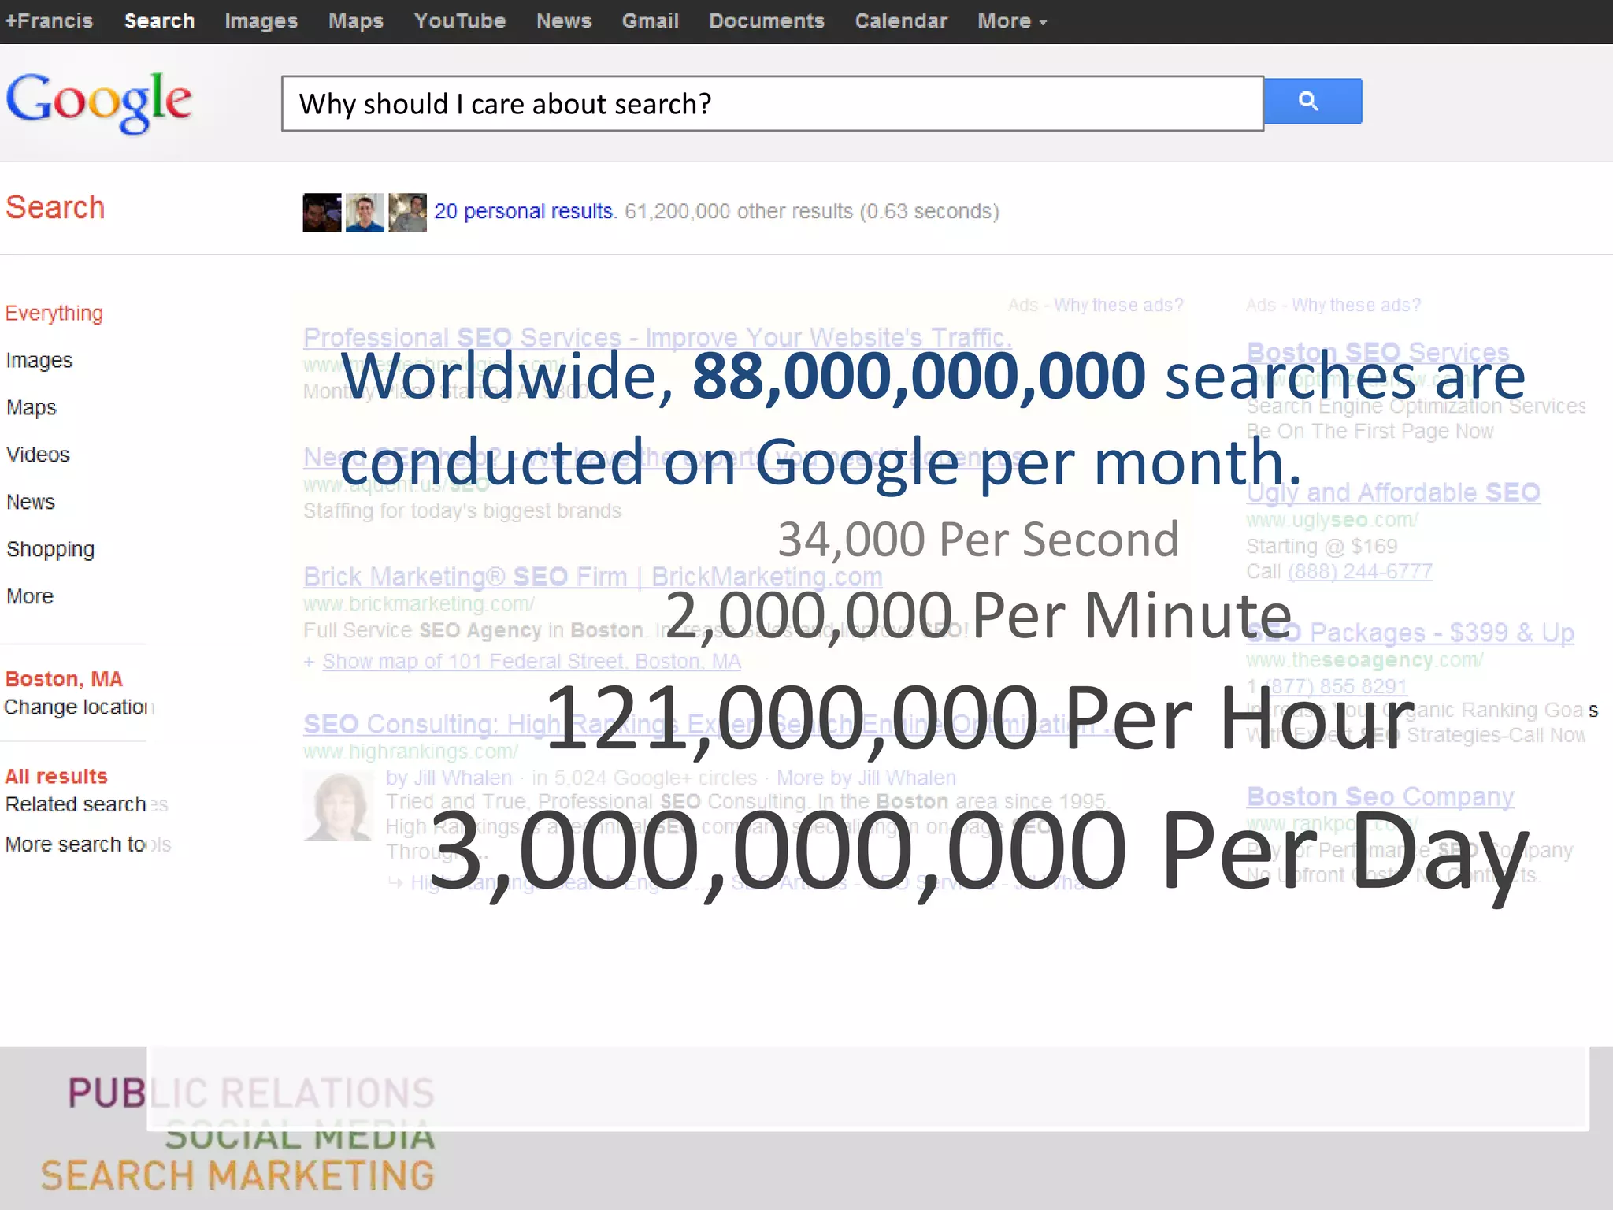Filter results by Videos in sidebar

(x=38, y=455)
